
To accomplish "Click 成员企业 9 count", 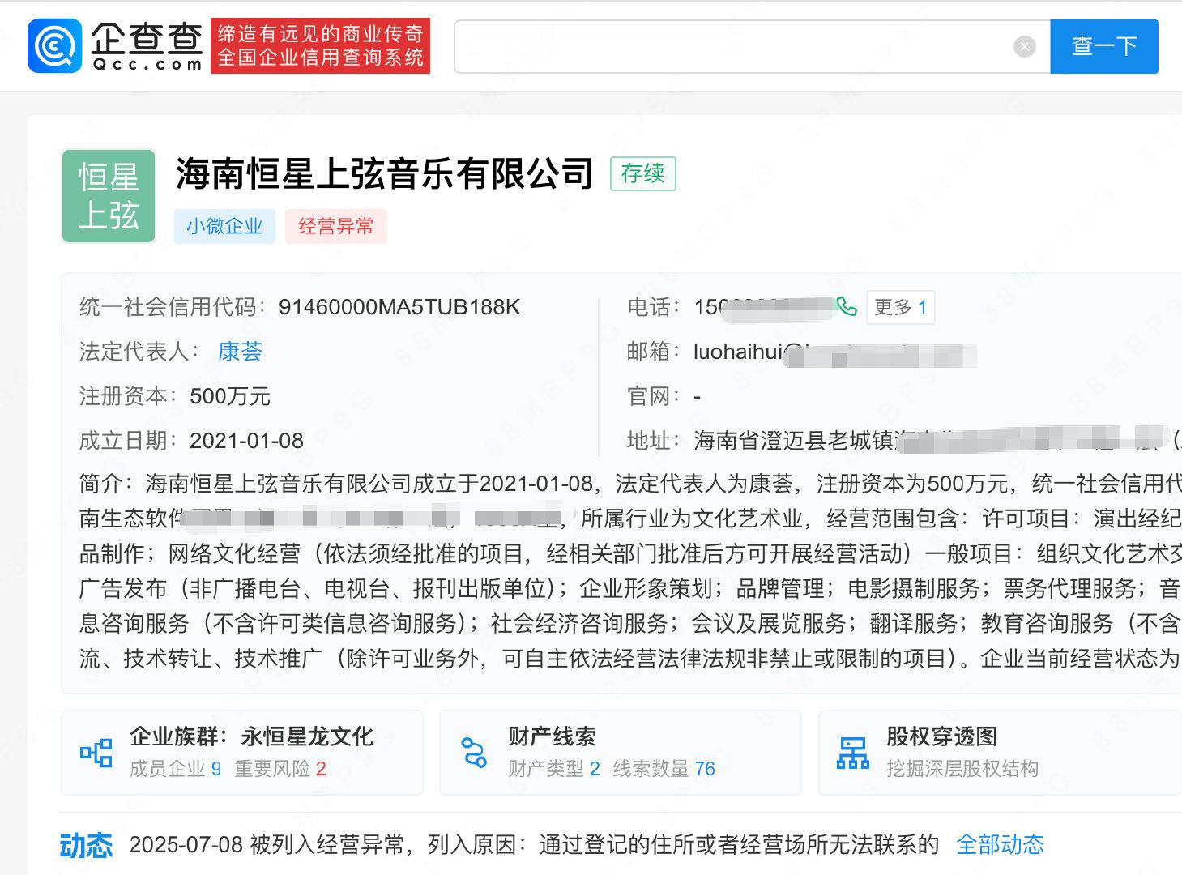I will (175, 769).
